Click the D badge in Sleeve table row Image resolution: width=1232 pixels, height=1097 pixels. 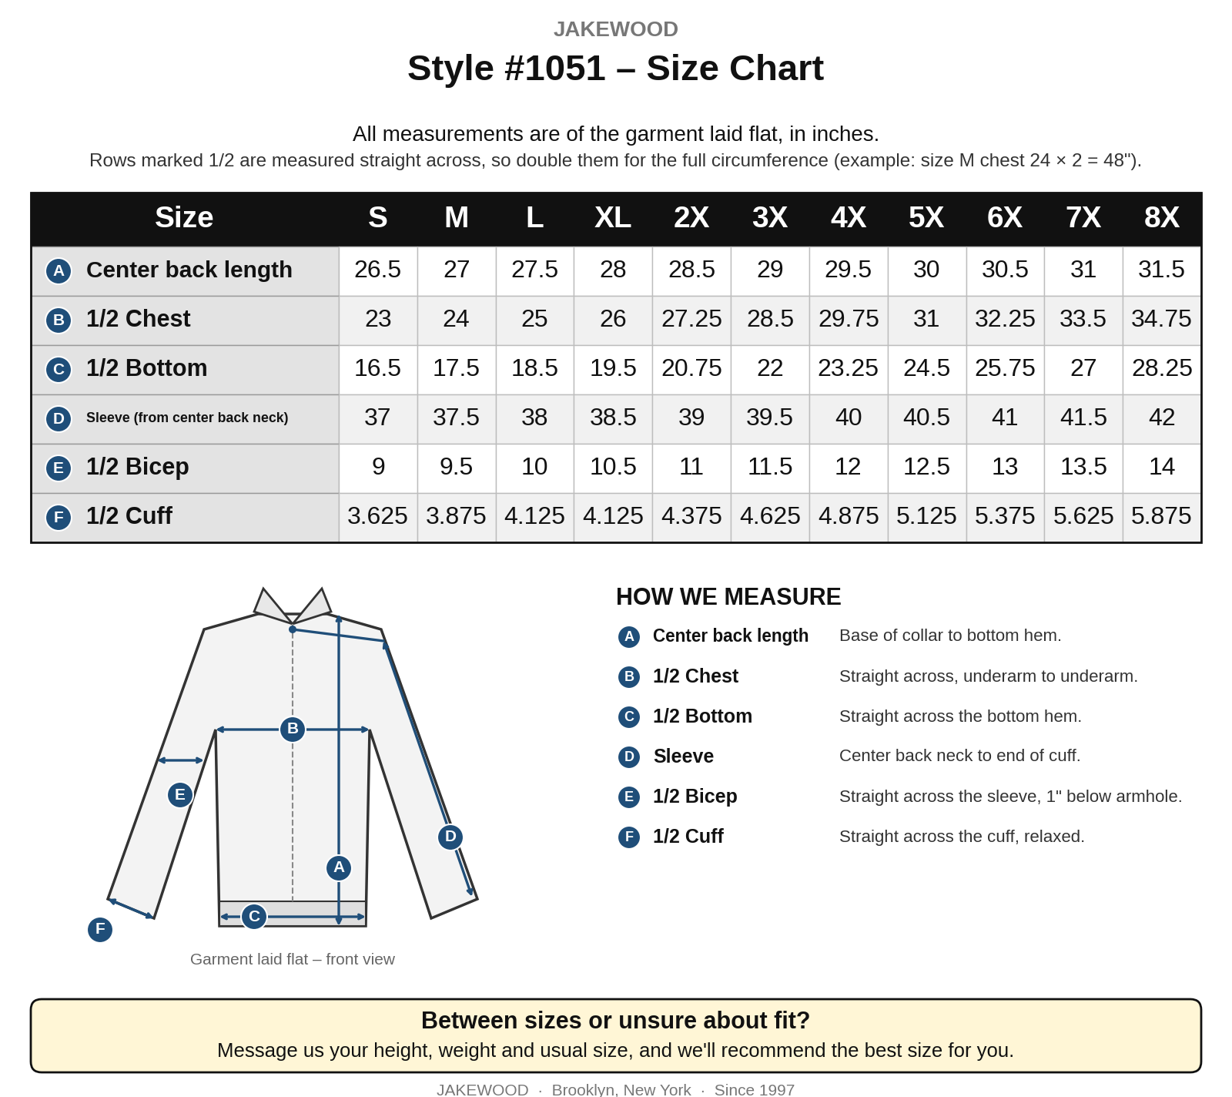[x=59, y=419]
